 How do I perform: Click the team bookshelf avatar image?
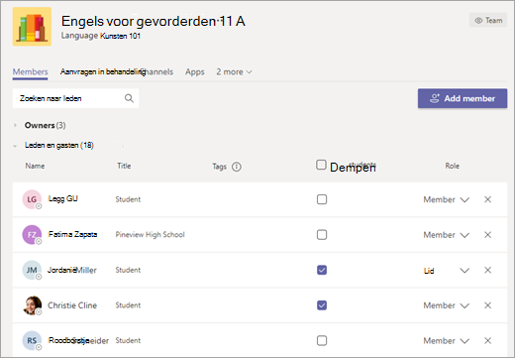coord(32,27)
